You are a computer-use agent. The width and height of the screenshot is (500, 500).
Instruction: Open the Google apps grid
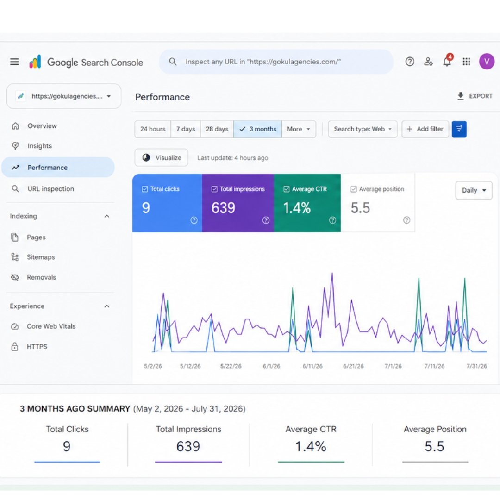(466, 62)
